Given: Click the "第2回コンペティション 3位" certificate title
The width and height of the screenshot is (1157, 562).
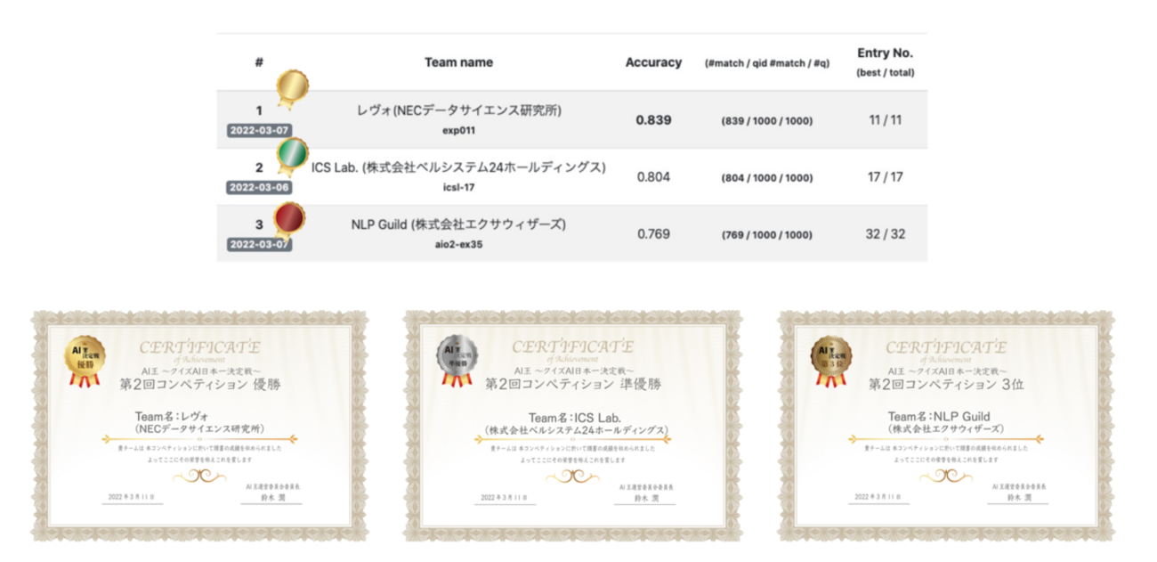Looking at the screenshot, I should click(x=946, y=384).
